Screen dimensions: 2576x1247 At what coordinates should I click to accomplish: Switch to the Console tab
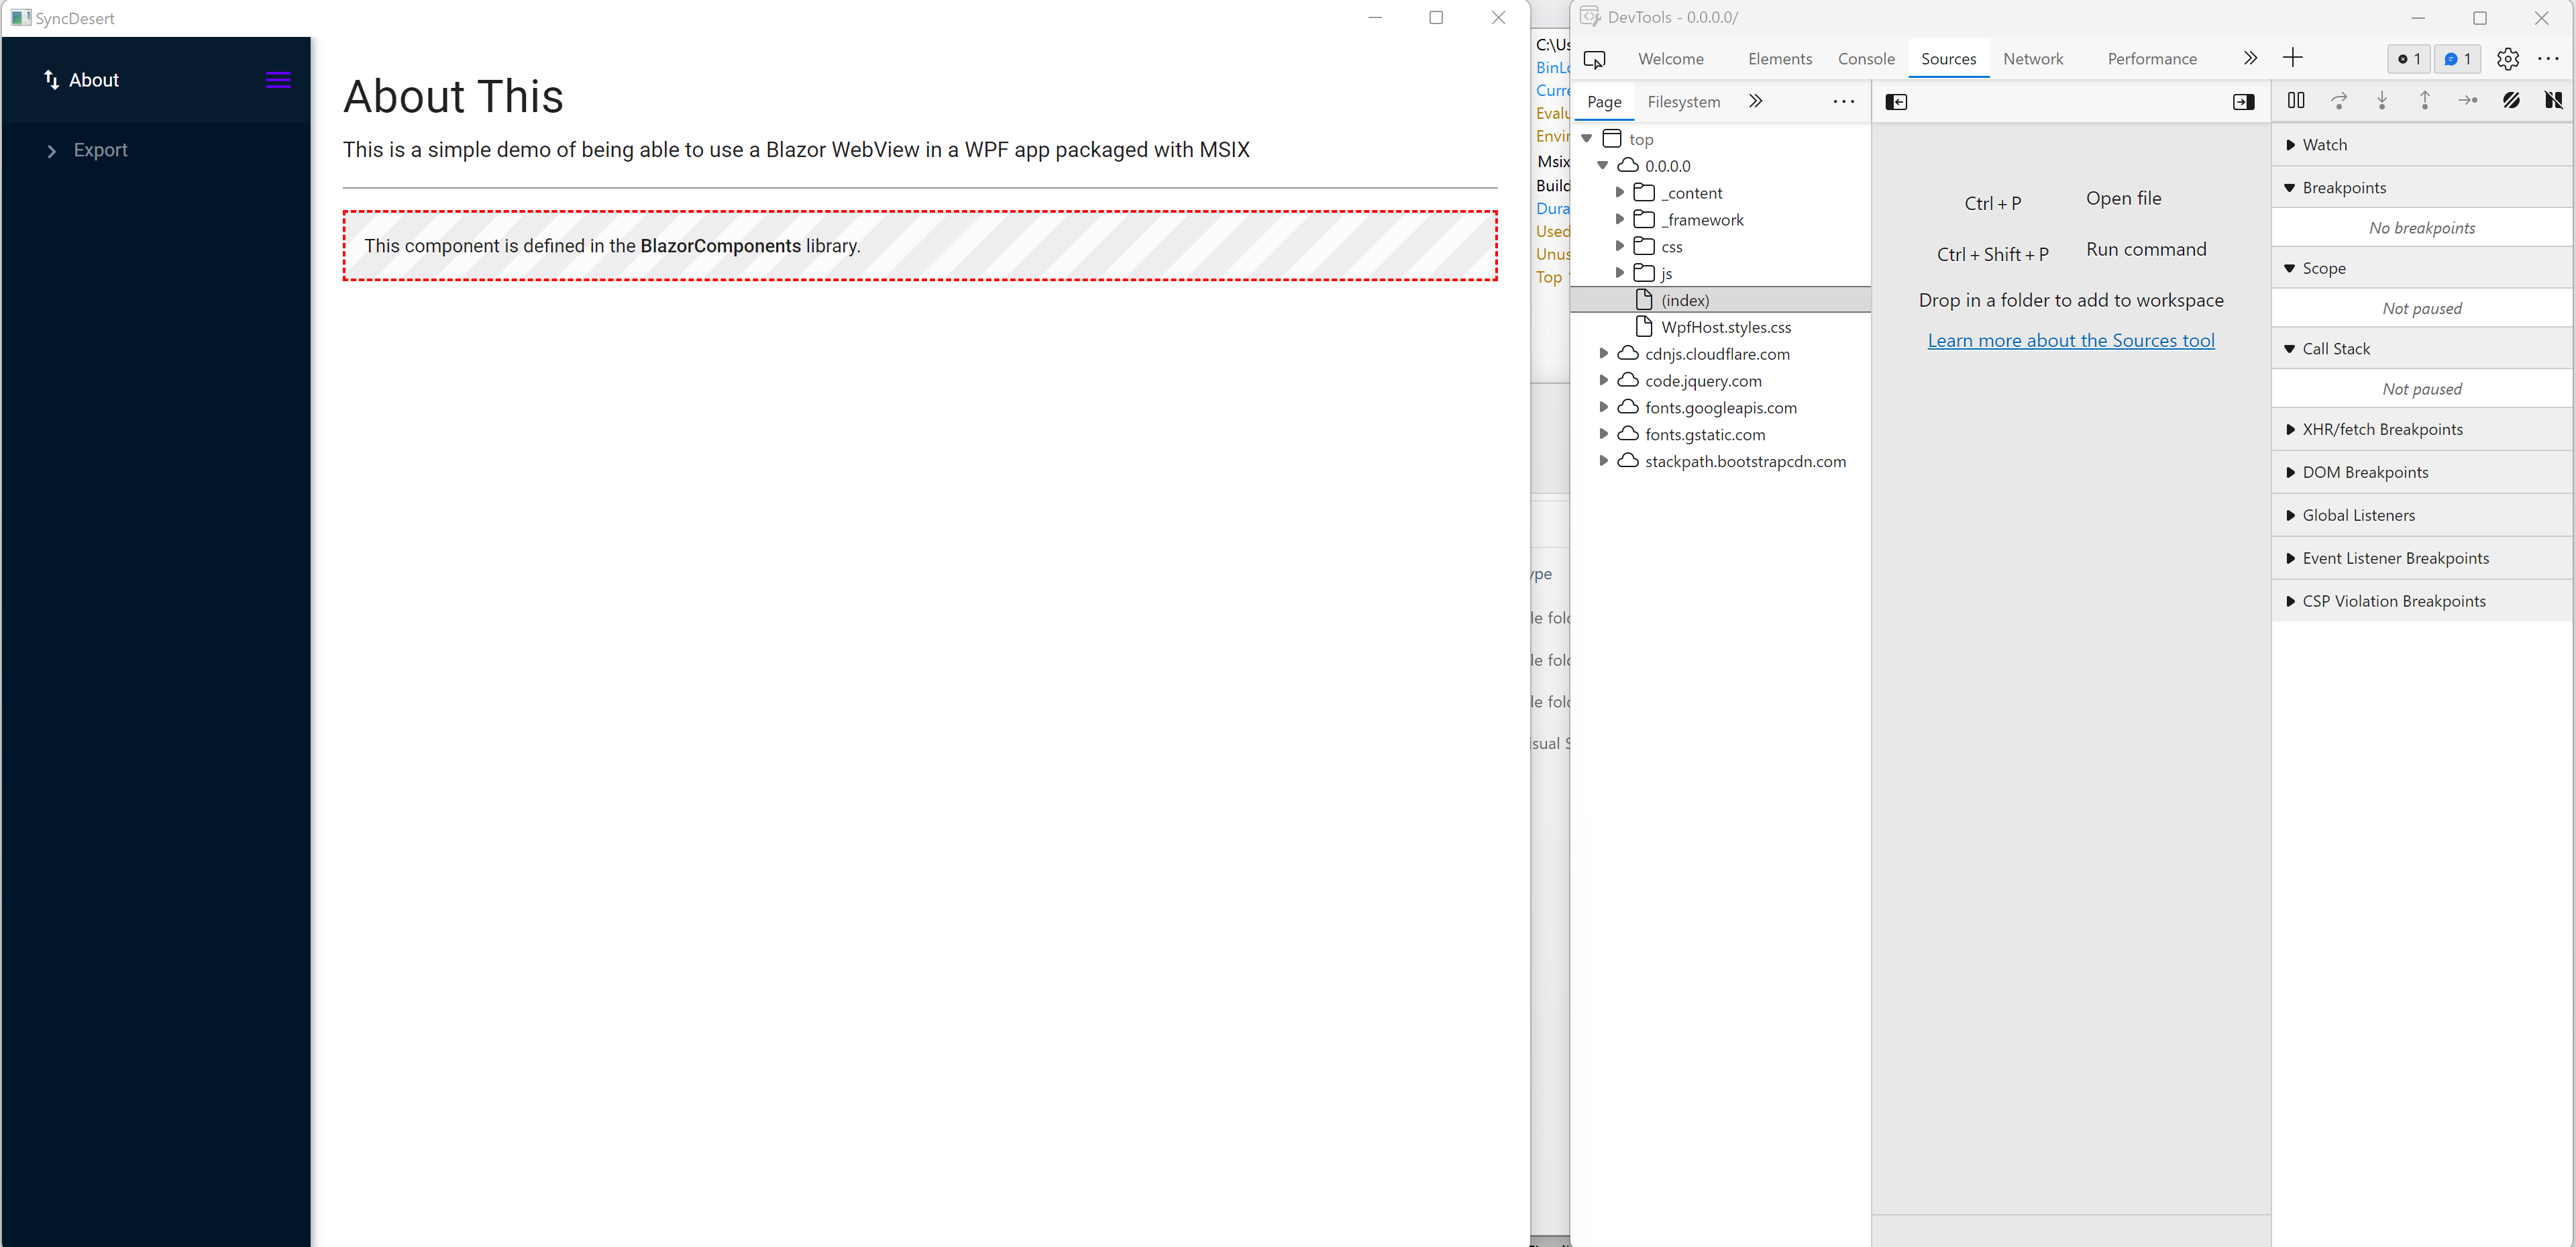[1866, 58]
